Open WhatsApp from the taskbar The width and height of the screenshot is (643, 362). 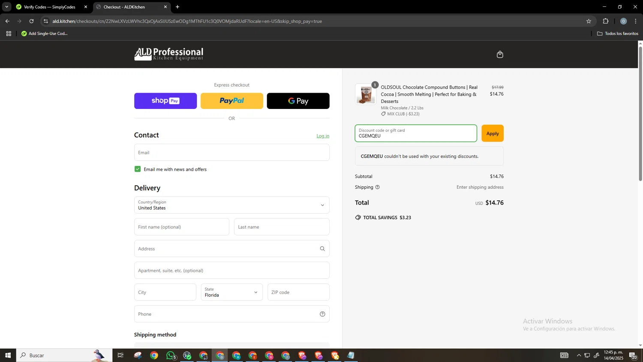coord(171,355)
